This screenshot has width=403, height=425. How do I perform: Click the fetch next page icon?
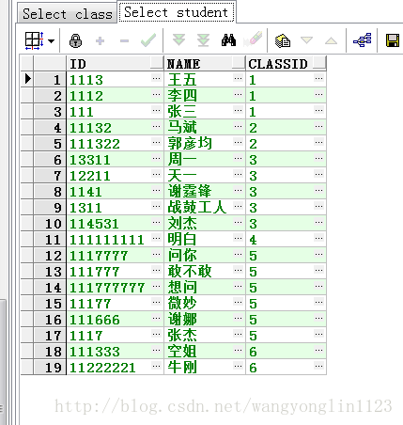click(x=178, y=40)
